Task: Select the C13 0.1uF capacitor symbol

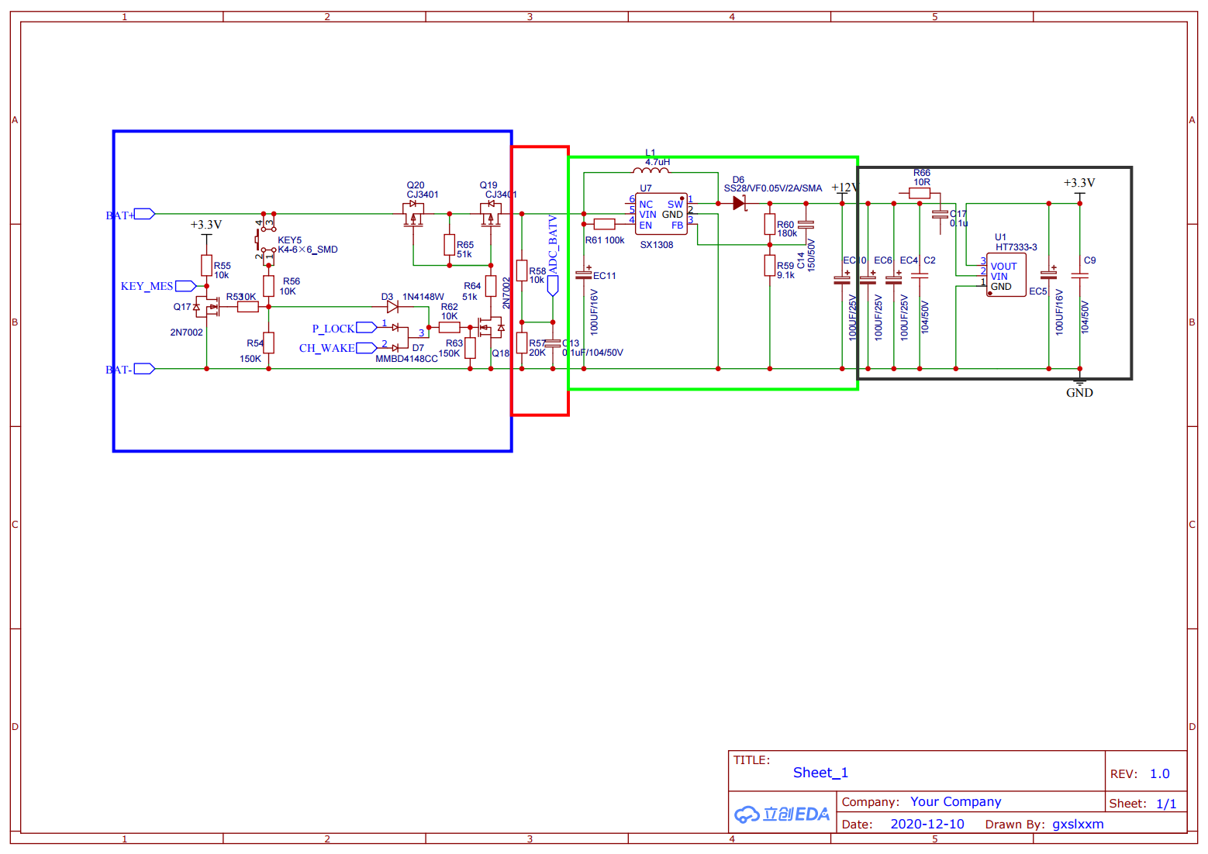Action: (553, 343)
